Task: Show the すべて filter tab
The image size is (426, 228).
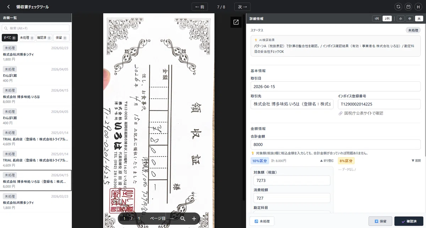Action: (x=10, y=38)
